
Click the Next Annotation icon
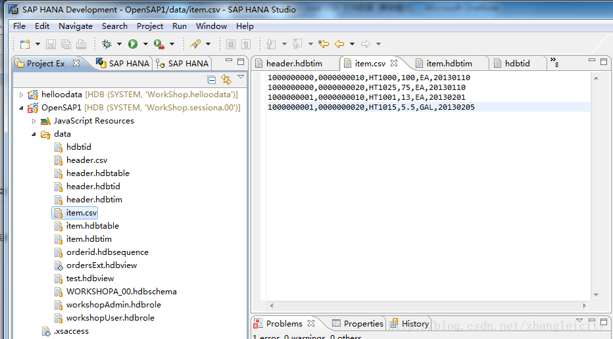(271, 44)
